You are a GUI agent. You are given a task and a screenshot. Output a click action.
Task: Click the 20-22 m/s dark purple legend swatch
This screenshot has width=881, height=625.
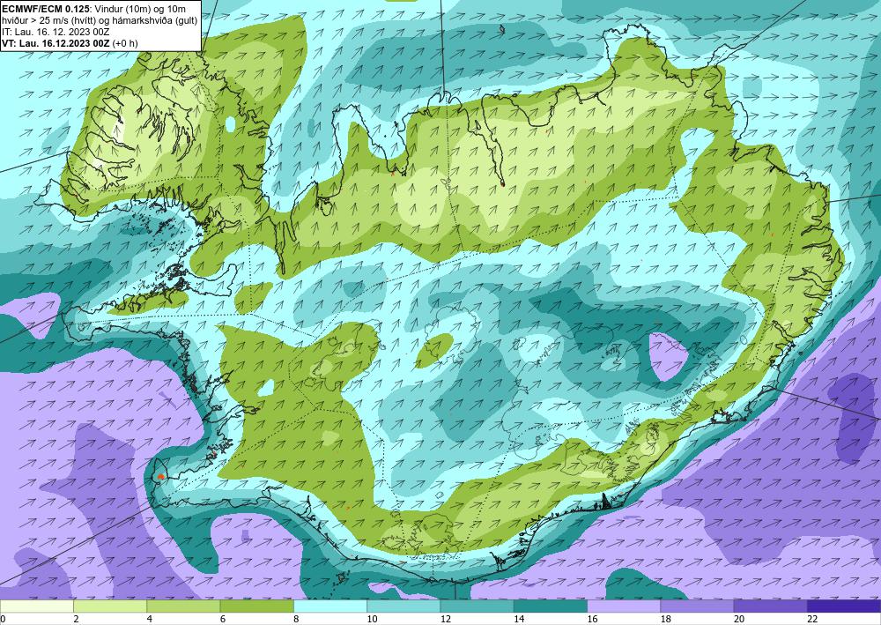[x=770, y=606]
